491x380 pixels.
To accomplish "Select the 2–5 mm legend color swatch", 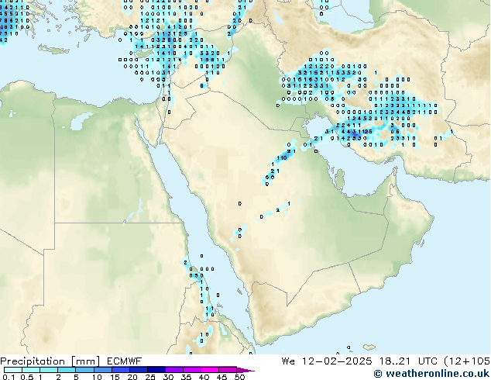I will tap(67, 370).
